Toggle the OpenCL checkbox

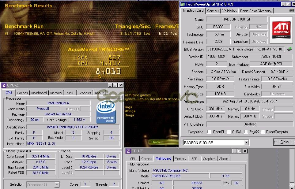(x=209, y=132)
